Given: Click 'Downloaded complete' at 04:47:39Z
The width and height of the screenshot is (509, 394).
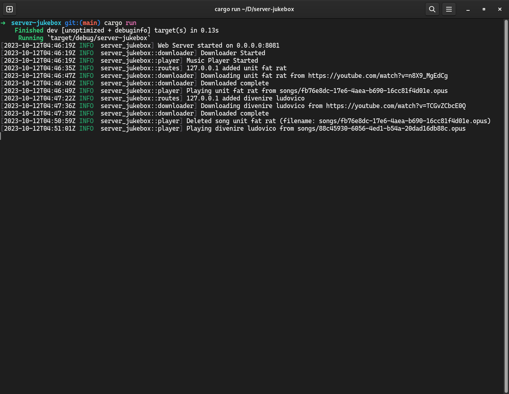Looking at the screenshot, I should [235, 113].
